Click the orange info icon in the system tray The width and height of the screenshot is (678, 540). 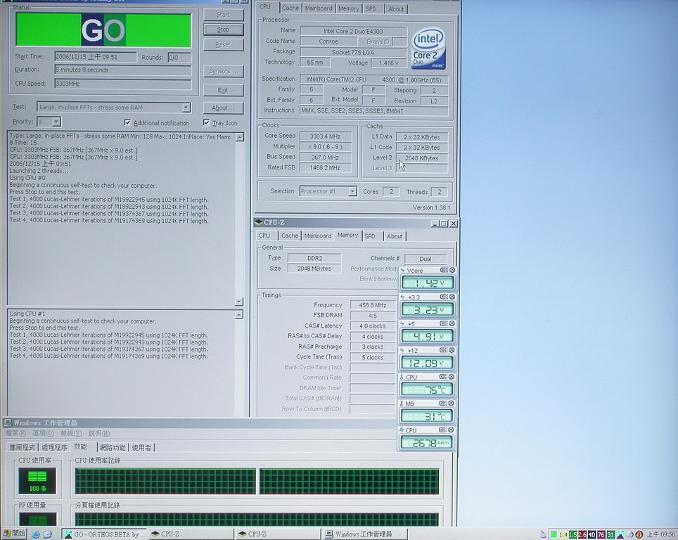[x=639, y=535]
